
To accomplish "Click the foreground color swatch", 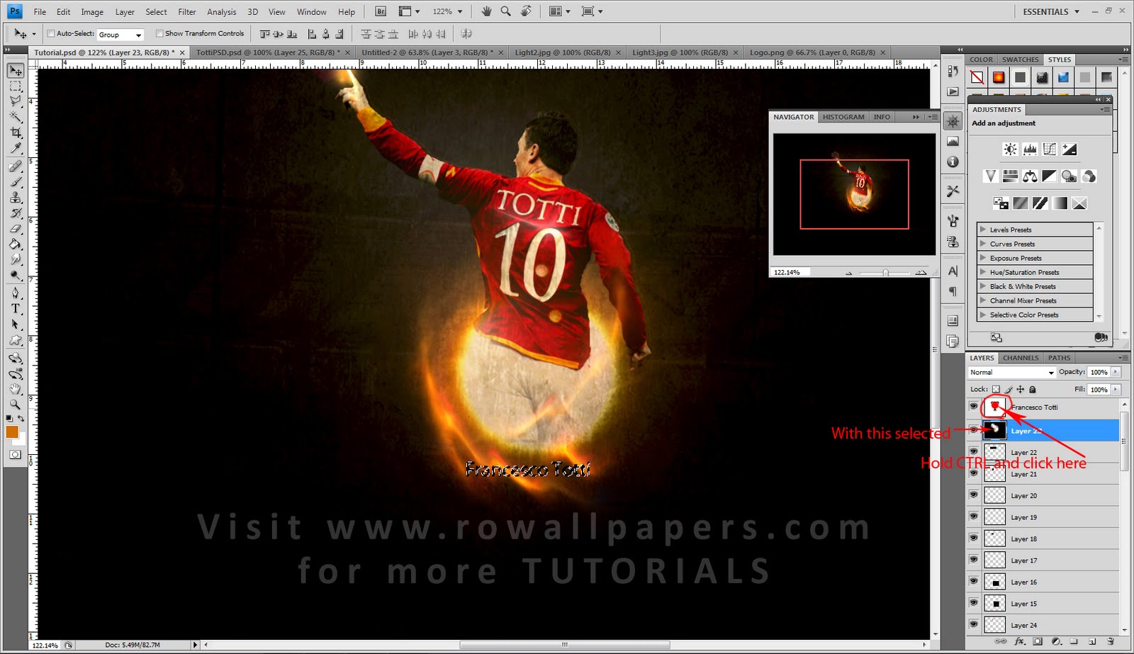I will tap(12, 432).
